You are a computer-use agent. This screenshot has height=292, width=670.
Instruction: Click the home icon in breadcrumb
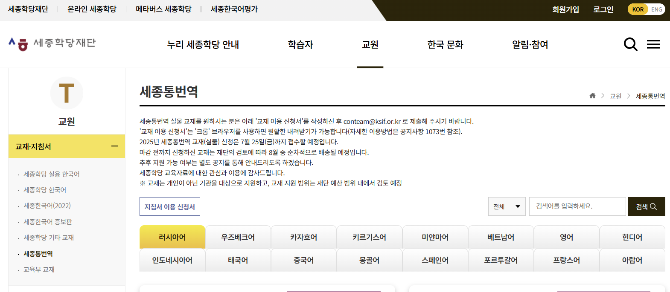(592, 96)
